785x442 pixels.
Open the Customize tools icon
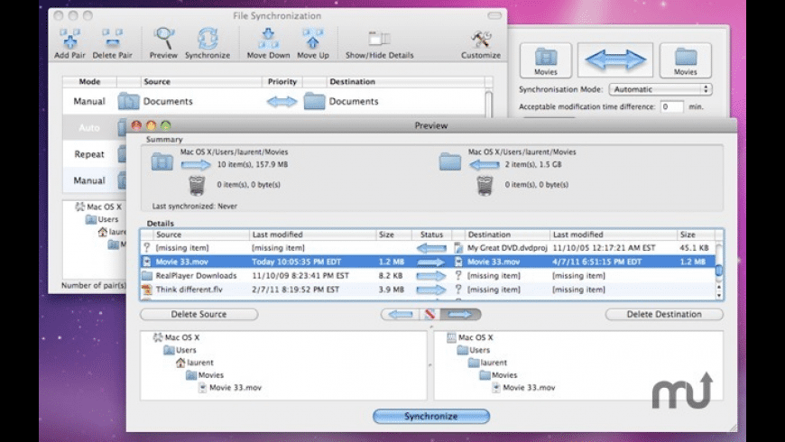coord(480,39)
